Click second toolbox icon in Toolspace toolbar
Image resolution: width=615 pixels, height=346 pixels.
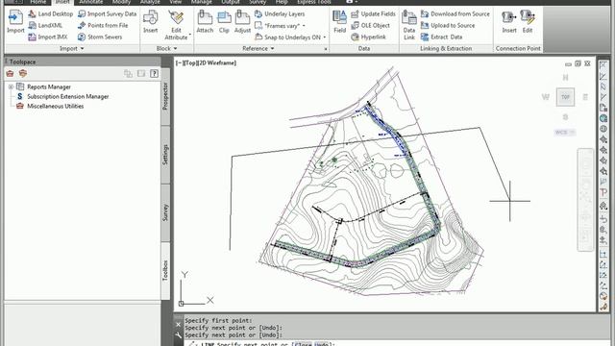point(23,73)
